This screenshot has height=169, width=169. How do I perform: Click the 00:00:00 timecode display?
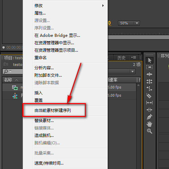pos(15,47)
